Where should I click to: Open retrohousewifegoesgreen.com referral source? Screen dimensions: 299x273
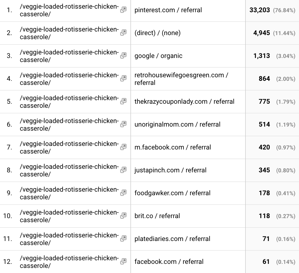tap(181, 79)
